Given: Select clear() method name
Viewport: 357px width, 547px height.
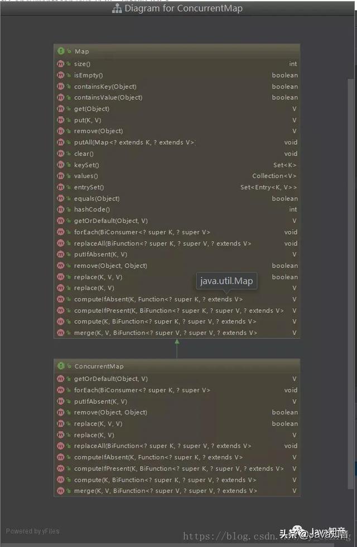Looking at the screenshot, I should coord(84,154).
